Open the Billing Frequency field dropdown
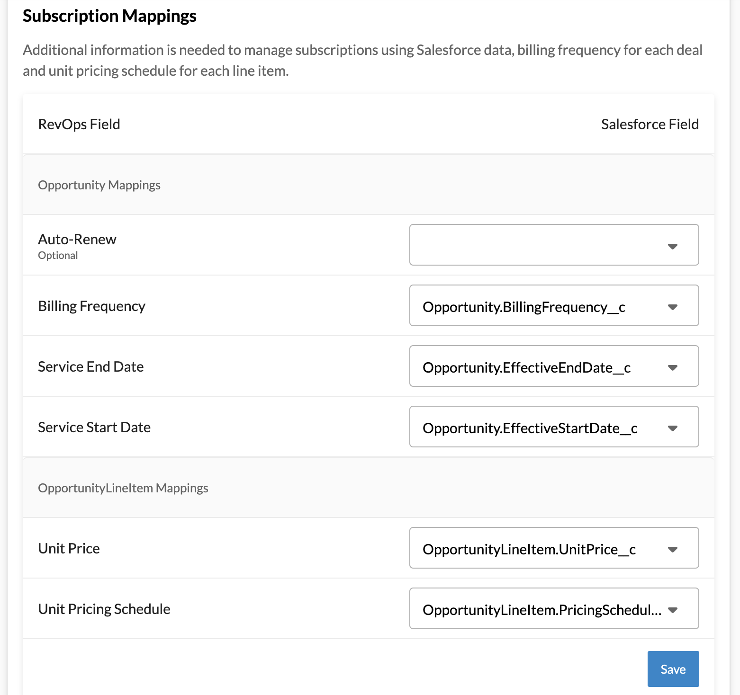The height and width of the screenshot is (695, 740). [x=554, y=305]
